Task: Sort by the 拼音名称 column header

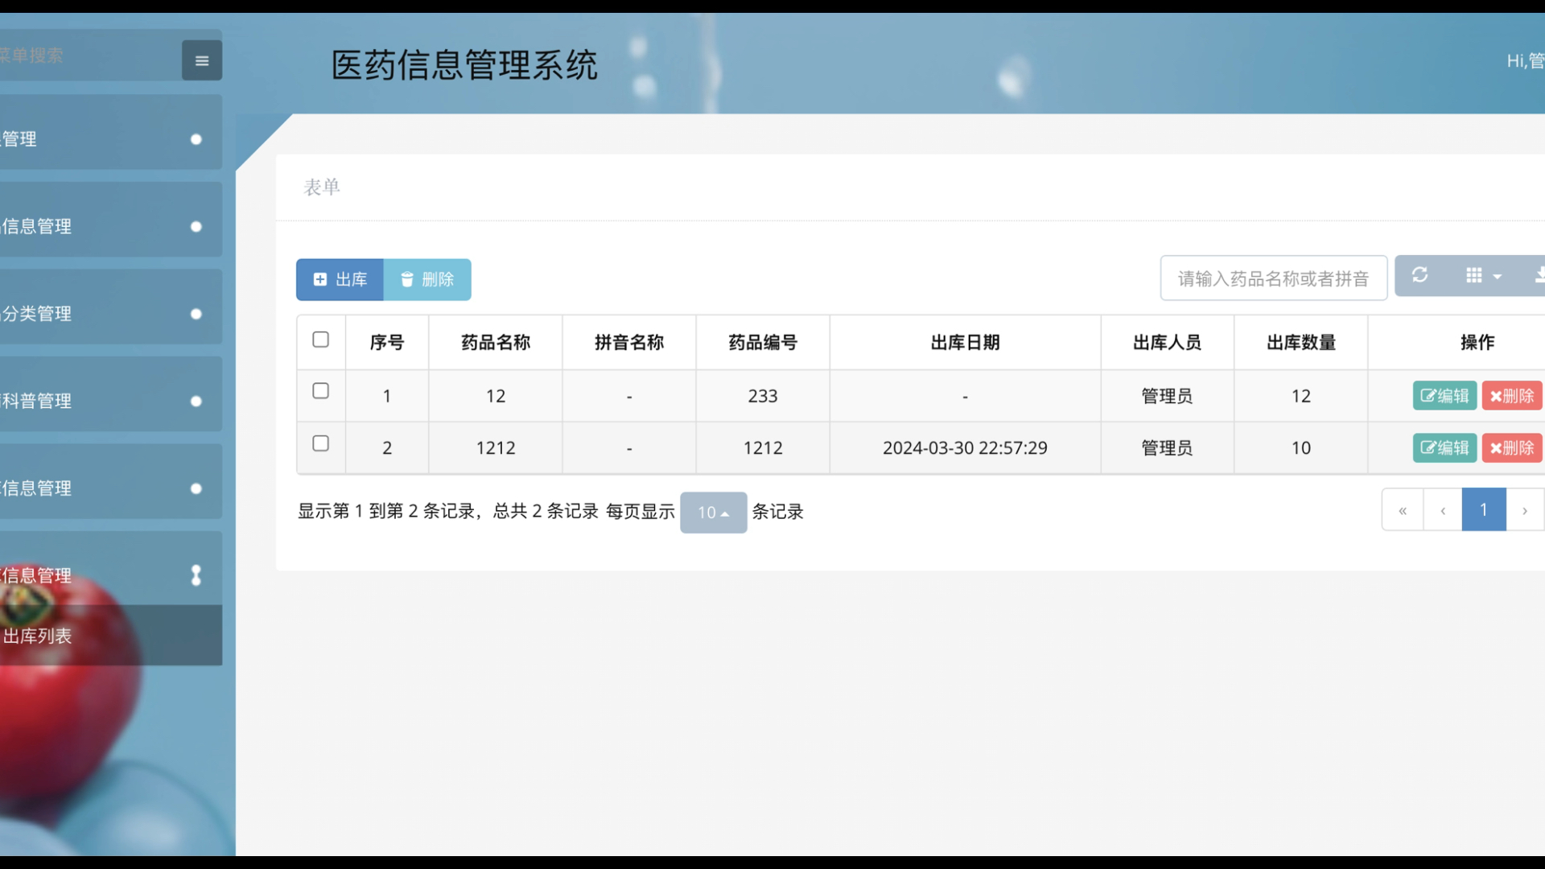Action: click(x=629, y=343)
